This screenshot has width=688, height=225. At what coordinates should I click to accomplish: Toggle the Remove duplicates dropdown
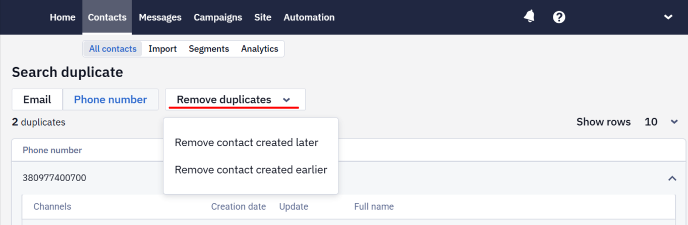tap(235, 99)
